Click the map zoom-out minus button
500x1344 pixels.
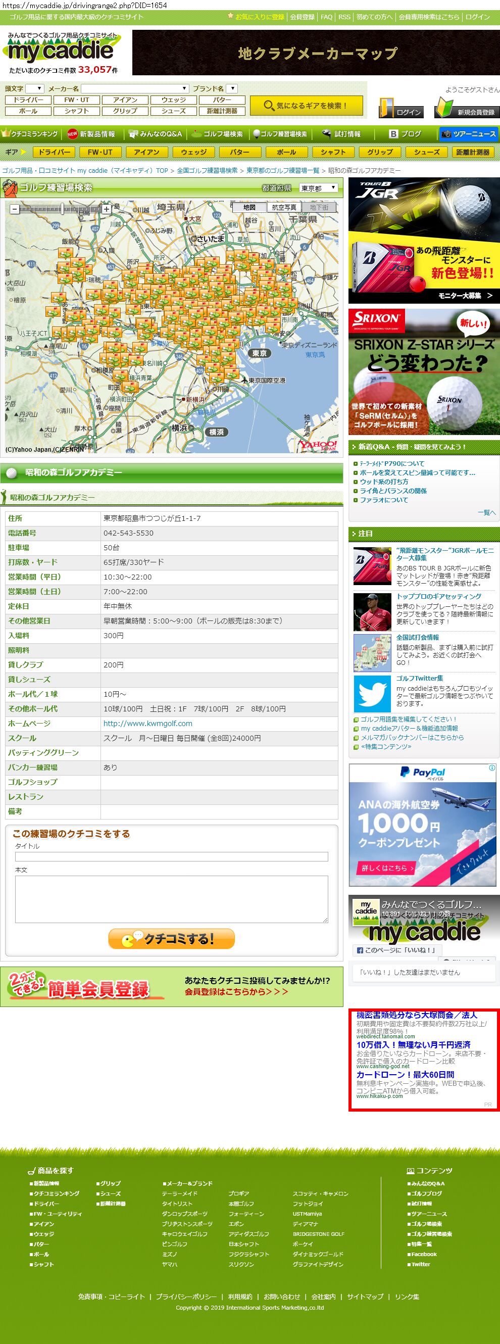[15, 209]
